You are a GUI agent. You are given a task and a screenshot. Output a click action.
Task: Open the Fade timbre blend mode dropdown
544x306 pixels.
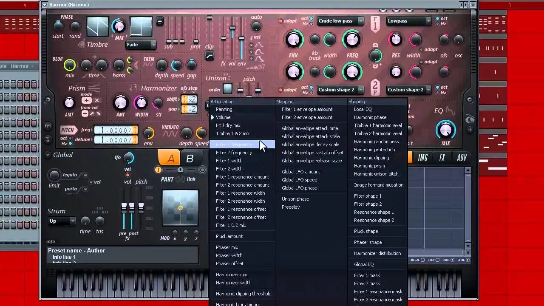click(x=141, y=45)
